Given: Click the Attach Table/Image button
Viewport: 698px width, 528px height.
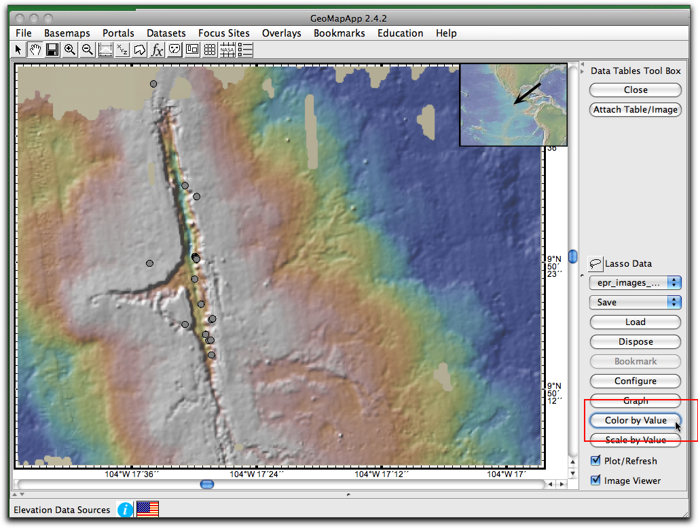Looking at the screenshot, I should (x=635, y=109).
